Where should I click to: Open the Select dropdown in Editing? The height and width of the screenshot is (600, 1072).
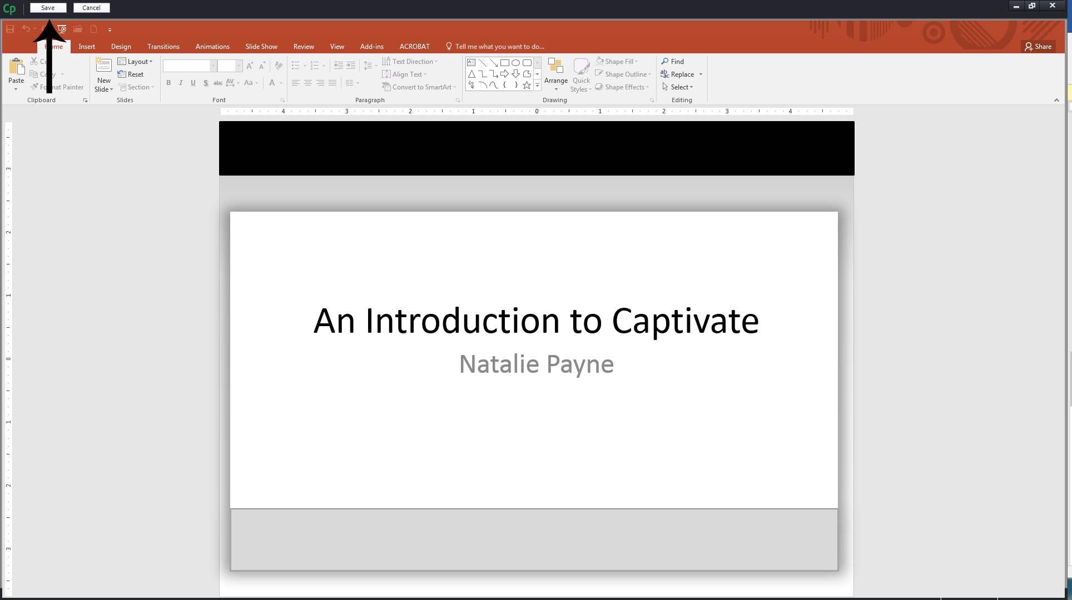click(x=677, y=87)
